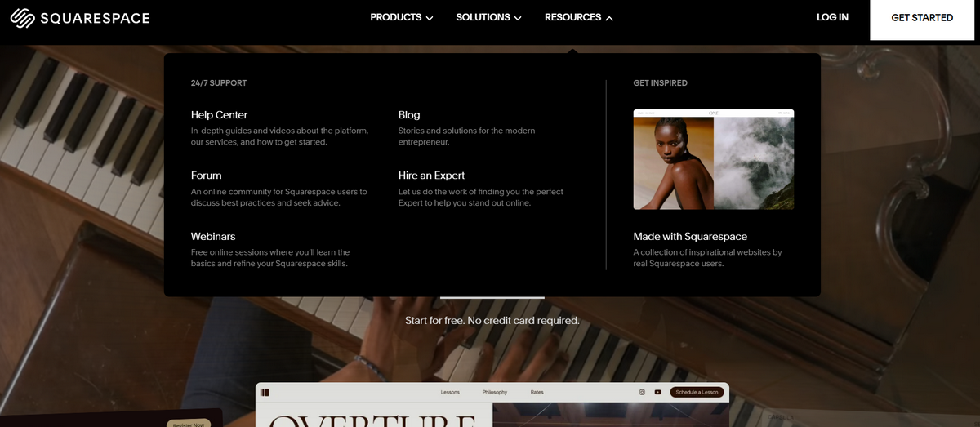The height and width of the screenshot is (427, 980).
Task: Click the Instagram icon in the Overture preview
Action: click(642, 392)
